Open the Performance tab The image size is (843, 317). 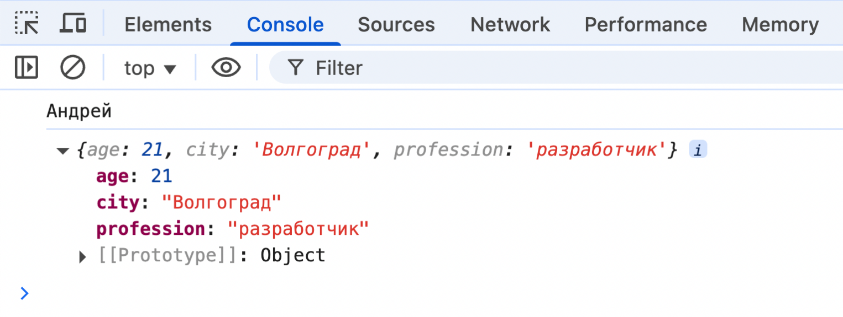point(646,25)
